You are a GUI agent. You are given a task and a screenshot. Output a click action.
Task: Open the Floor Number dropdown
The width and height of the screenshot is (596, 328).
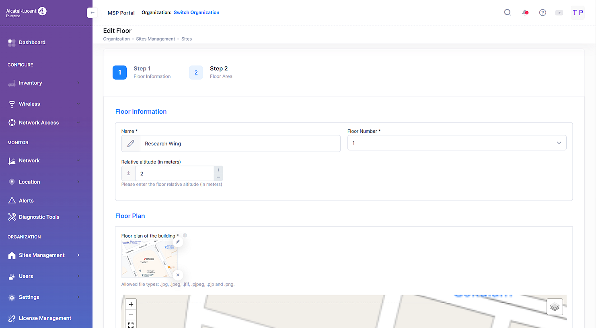(x=456, y=143)
